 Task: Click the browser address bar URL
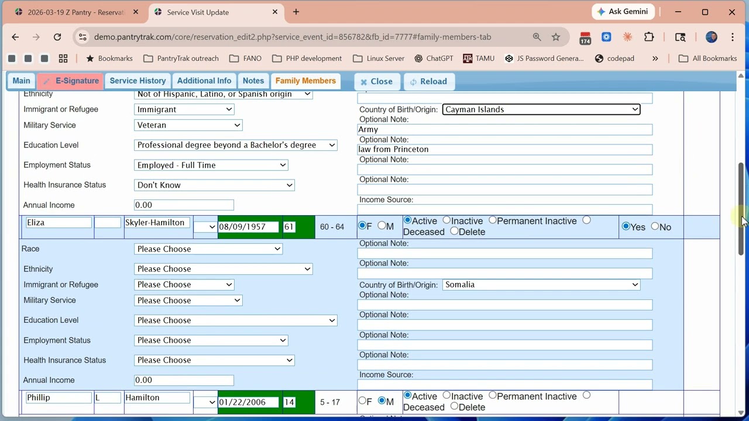pos(293,37)
